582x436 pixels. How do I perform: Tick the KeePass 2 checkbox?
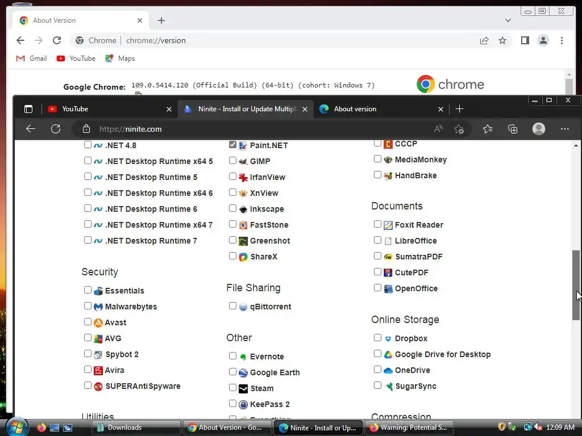232,404
